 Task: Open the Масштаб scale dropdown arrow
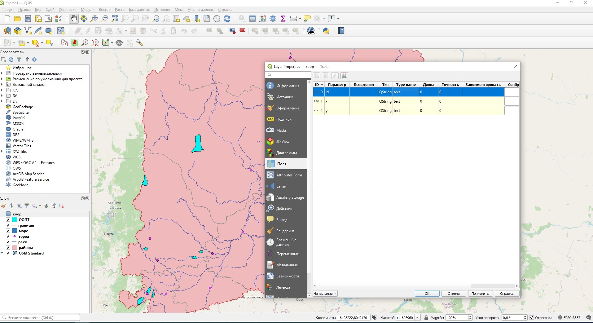(417, 318)
